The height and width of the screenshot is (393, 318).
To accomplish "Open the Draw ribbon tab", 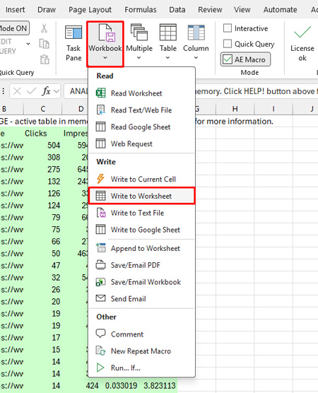I will pos(47,10).
